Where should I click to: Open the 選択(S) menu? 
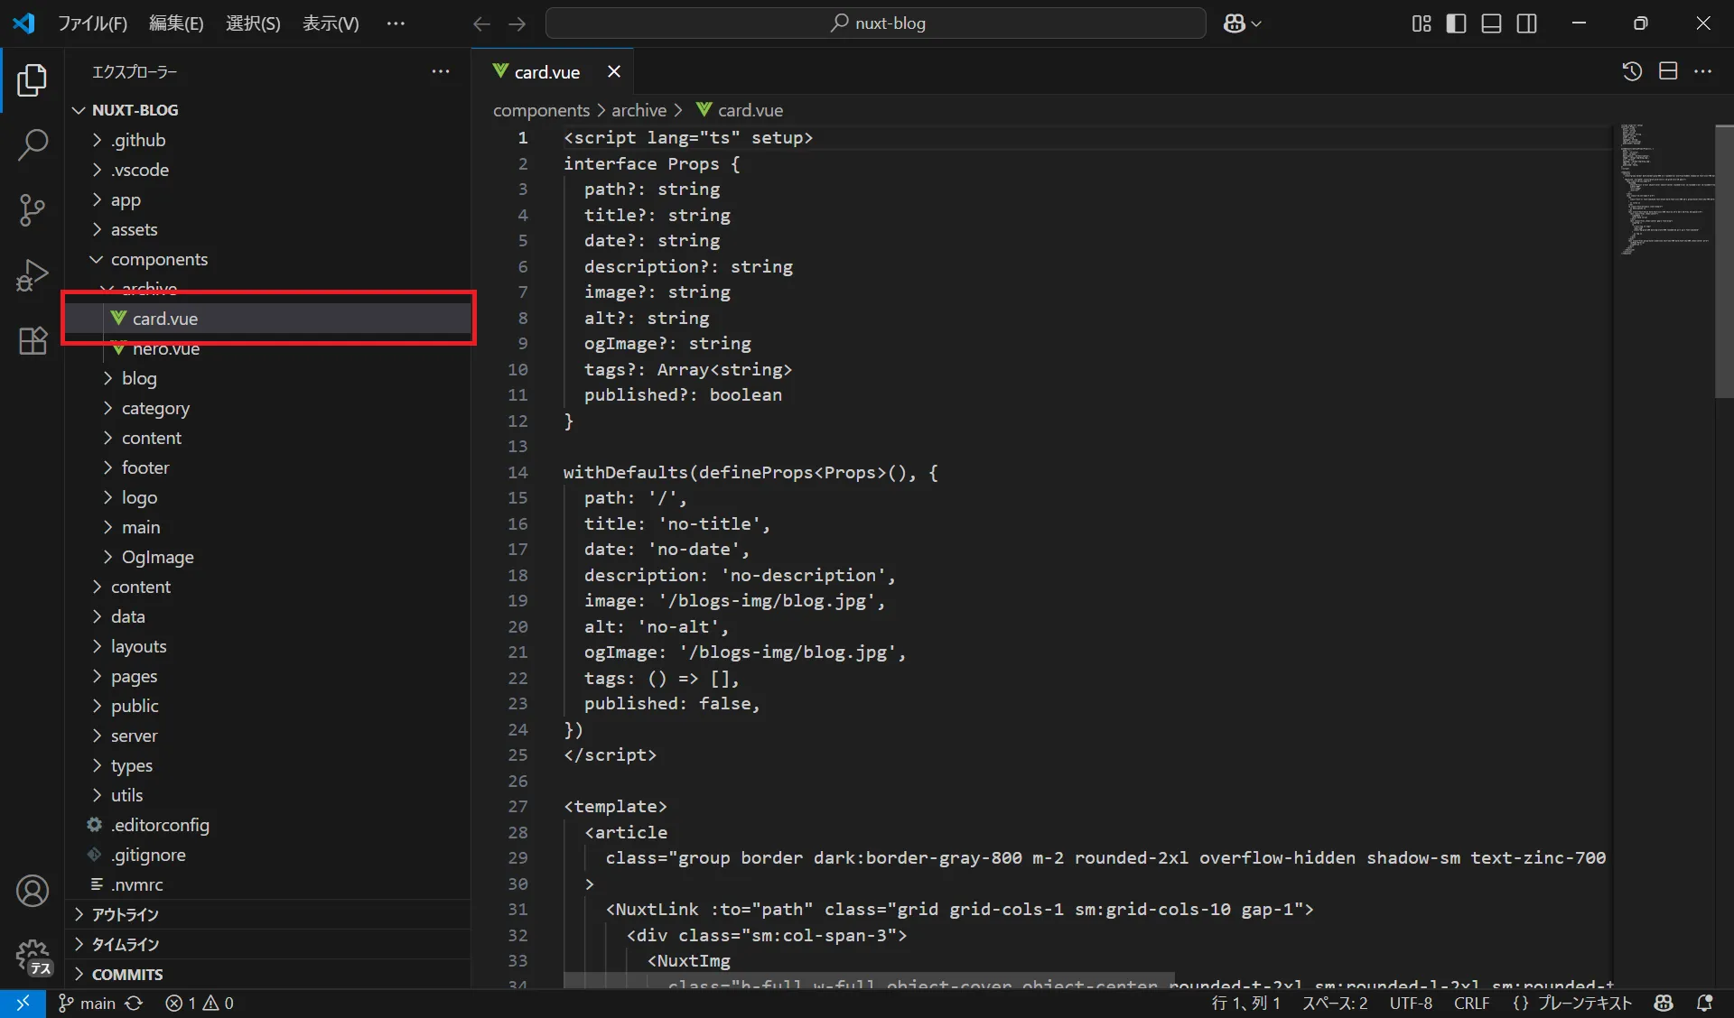[x=253, y=23]
